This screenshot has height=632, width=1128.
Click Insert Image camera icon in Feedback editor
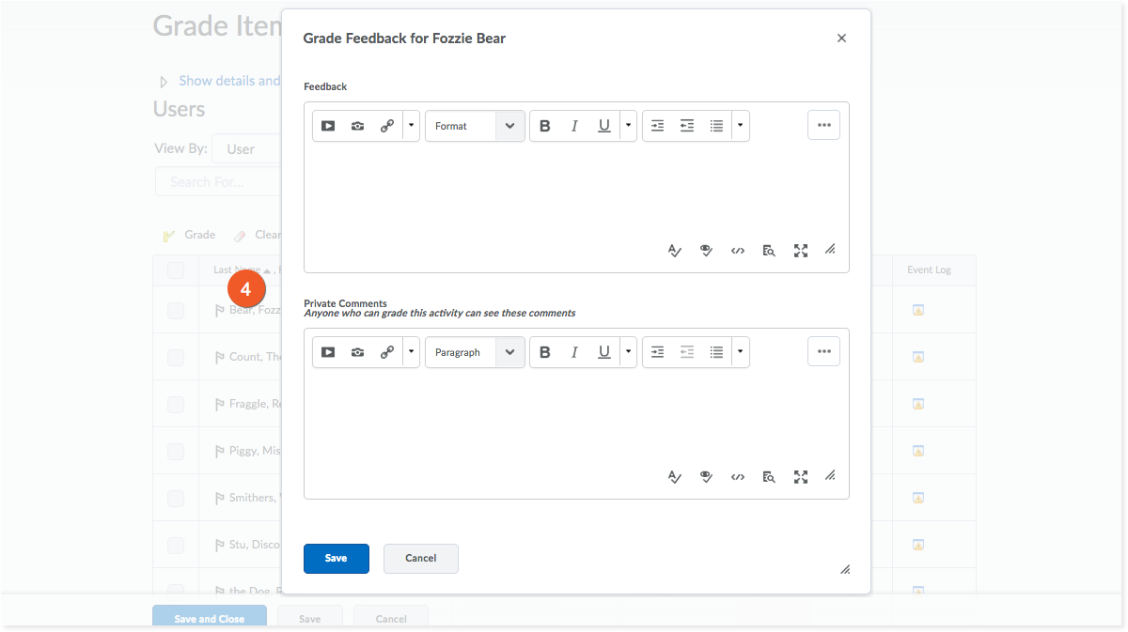357,126
